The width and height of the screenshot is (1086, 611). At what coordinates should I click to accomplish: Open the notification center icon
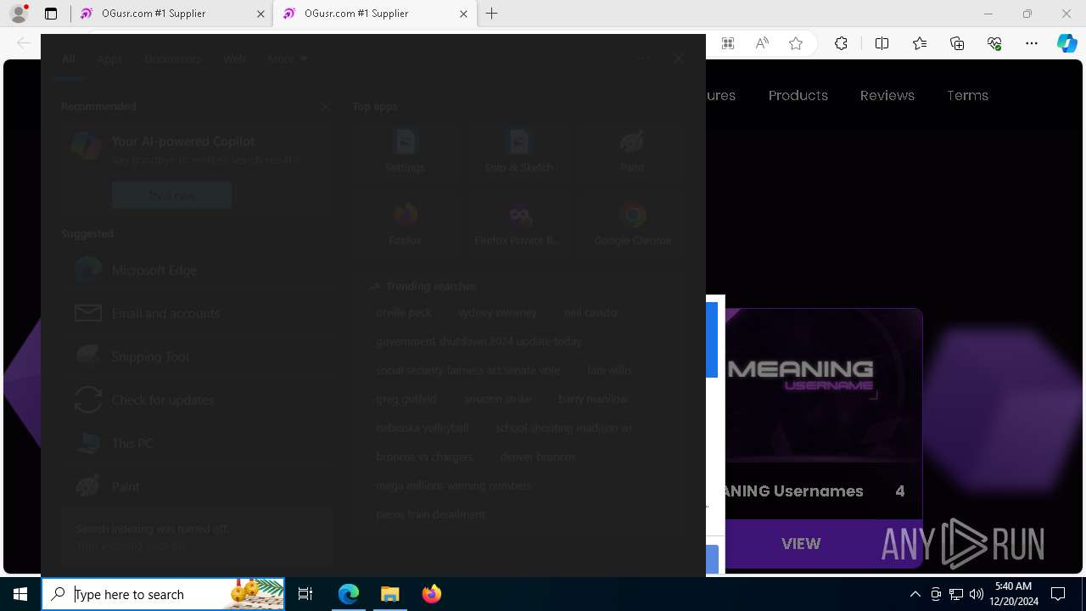coord(1058,594)
